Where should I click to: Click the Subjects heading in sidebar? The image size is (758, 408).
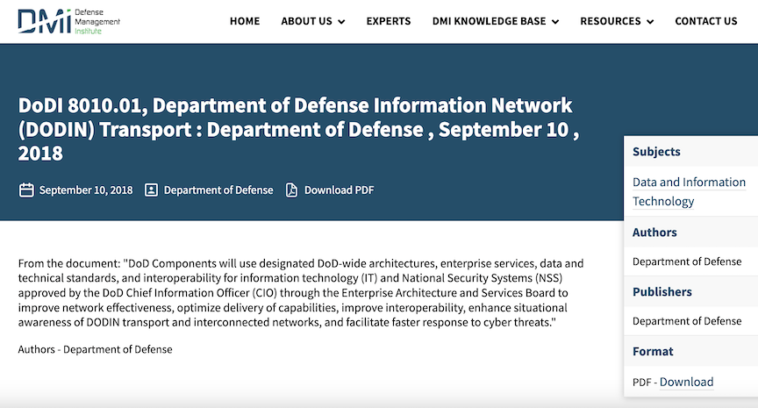coord(656,151)
